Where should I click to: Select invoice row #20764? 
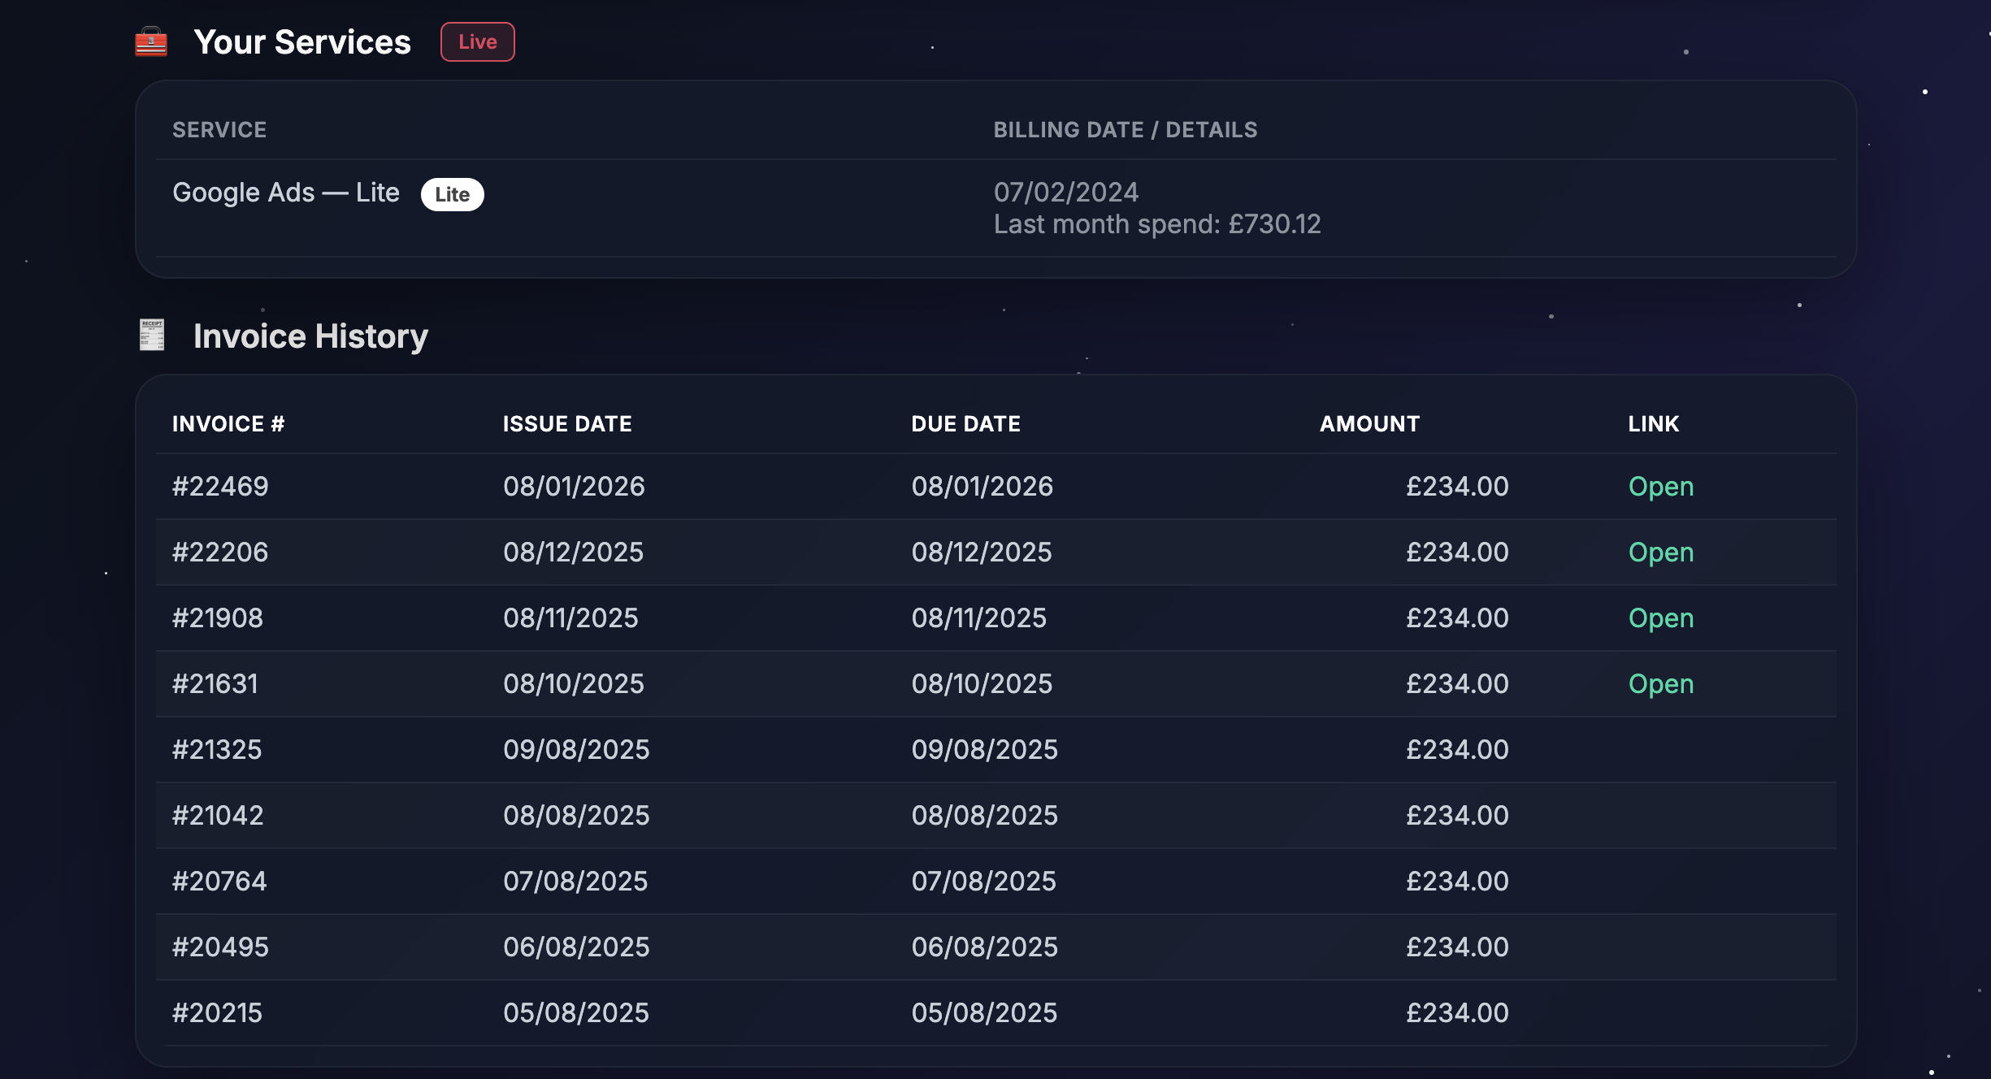pyautogui.click(x=569, y=881)
